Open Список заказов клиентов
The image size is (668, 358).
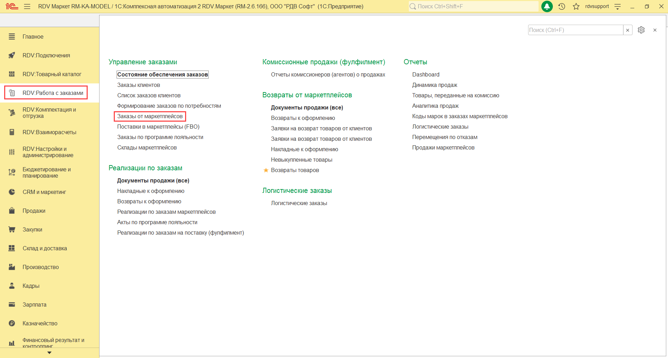pyautogui.click(x=149, y=95)
